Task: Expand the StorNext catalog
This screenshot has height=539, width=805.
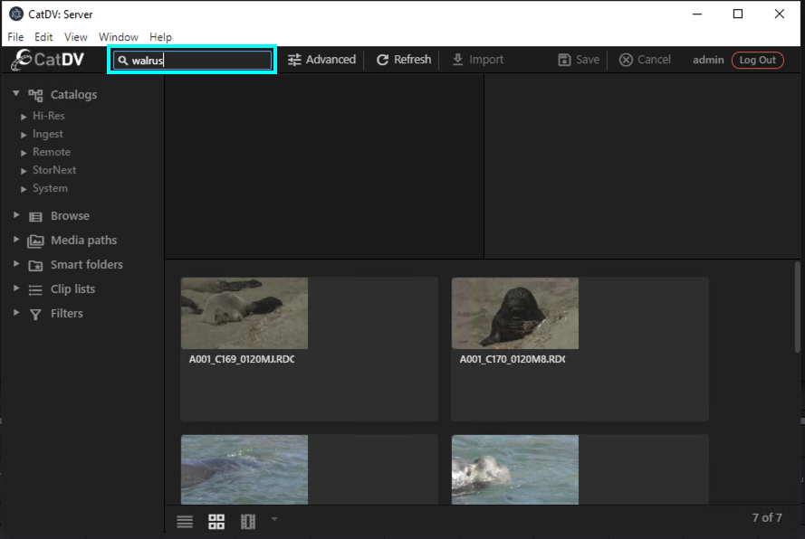Action: pyautogui.click(x=24, y=171)
